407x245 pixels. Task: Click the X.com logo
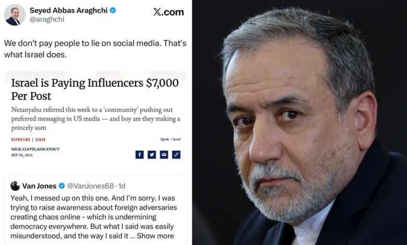pyautogui.click(x=168, y=13)
